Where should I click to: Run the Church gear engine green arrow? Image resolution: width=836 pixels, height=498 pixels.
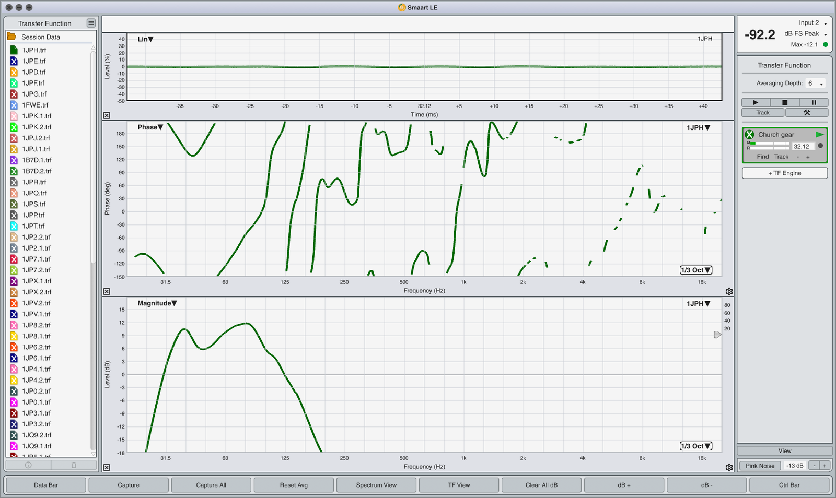click(819, 134)
